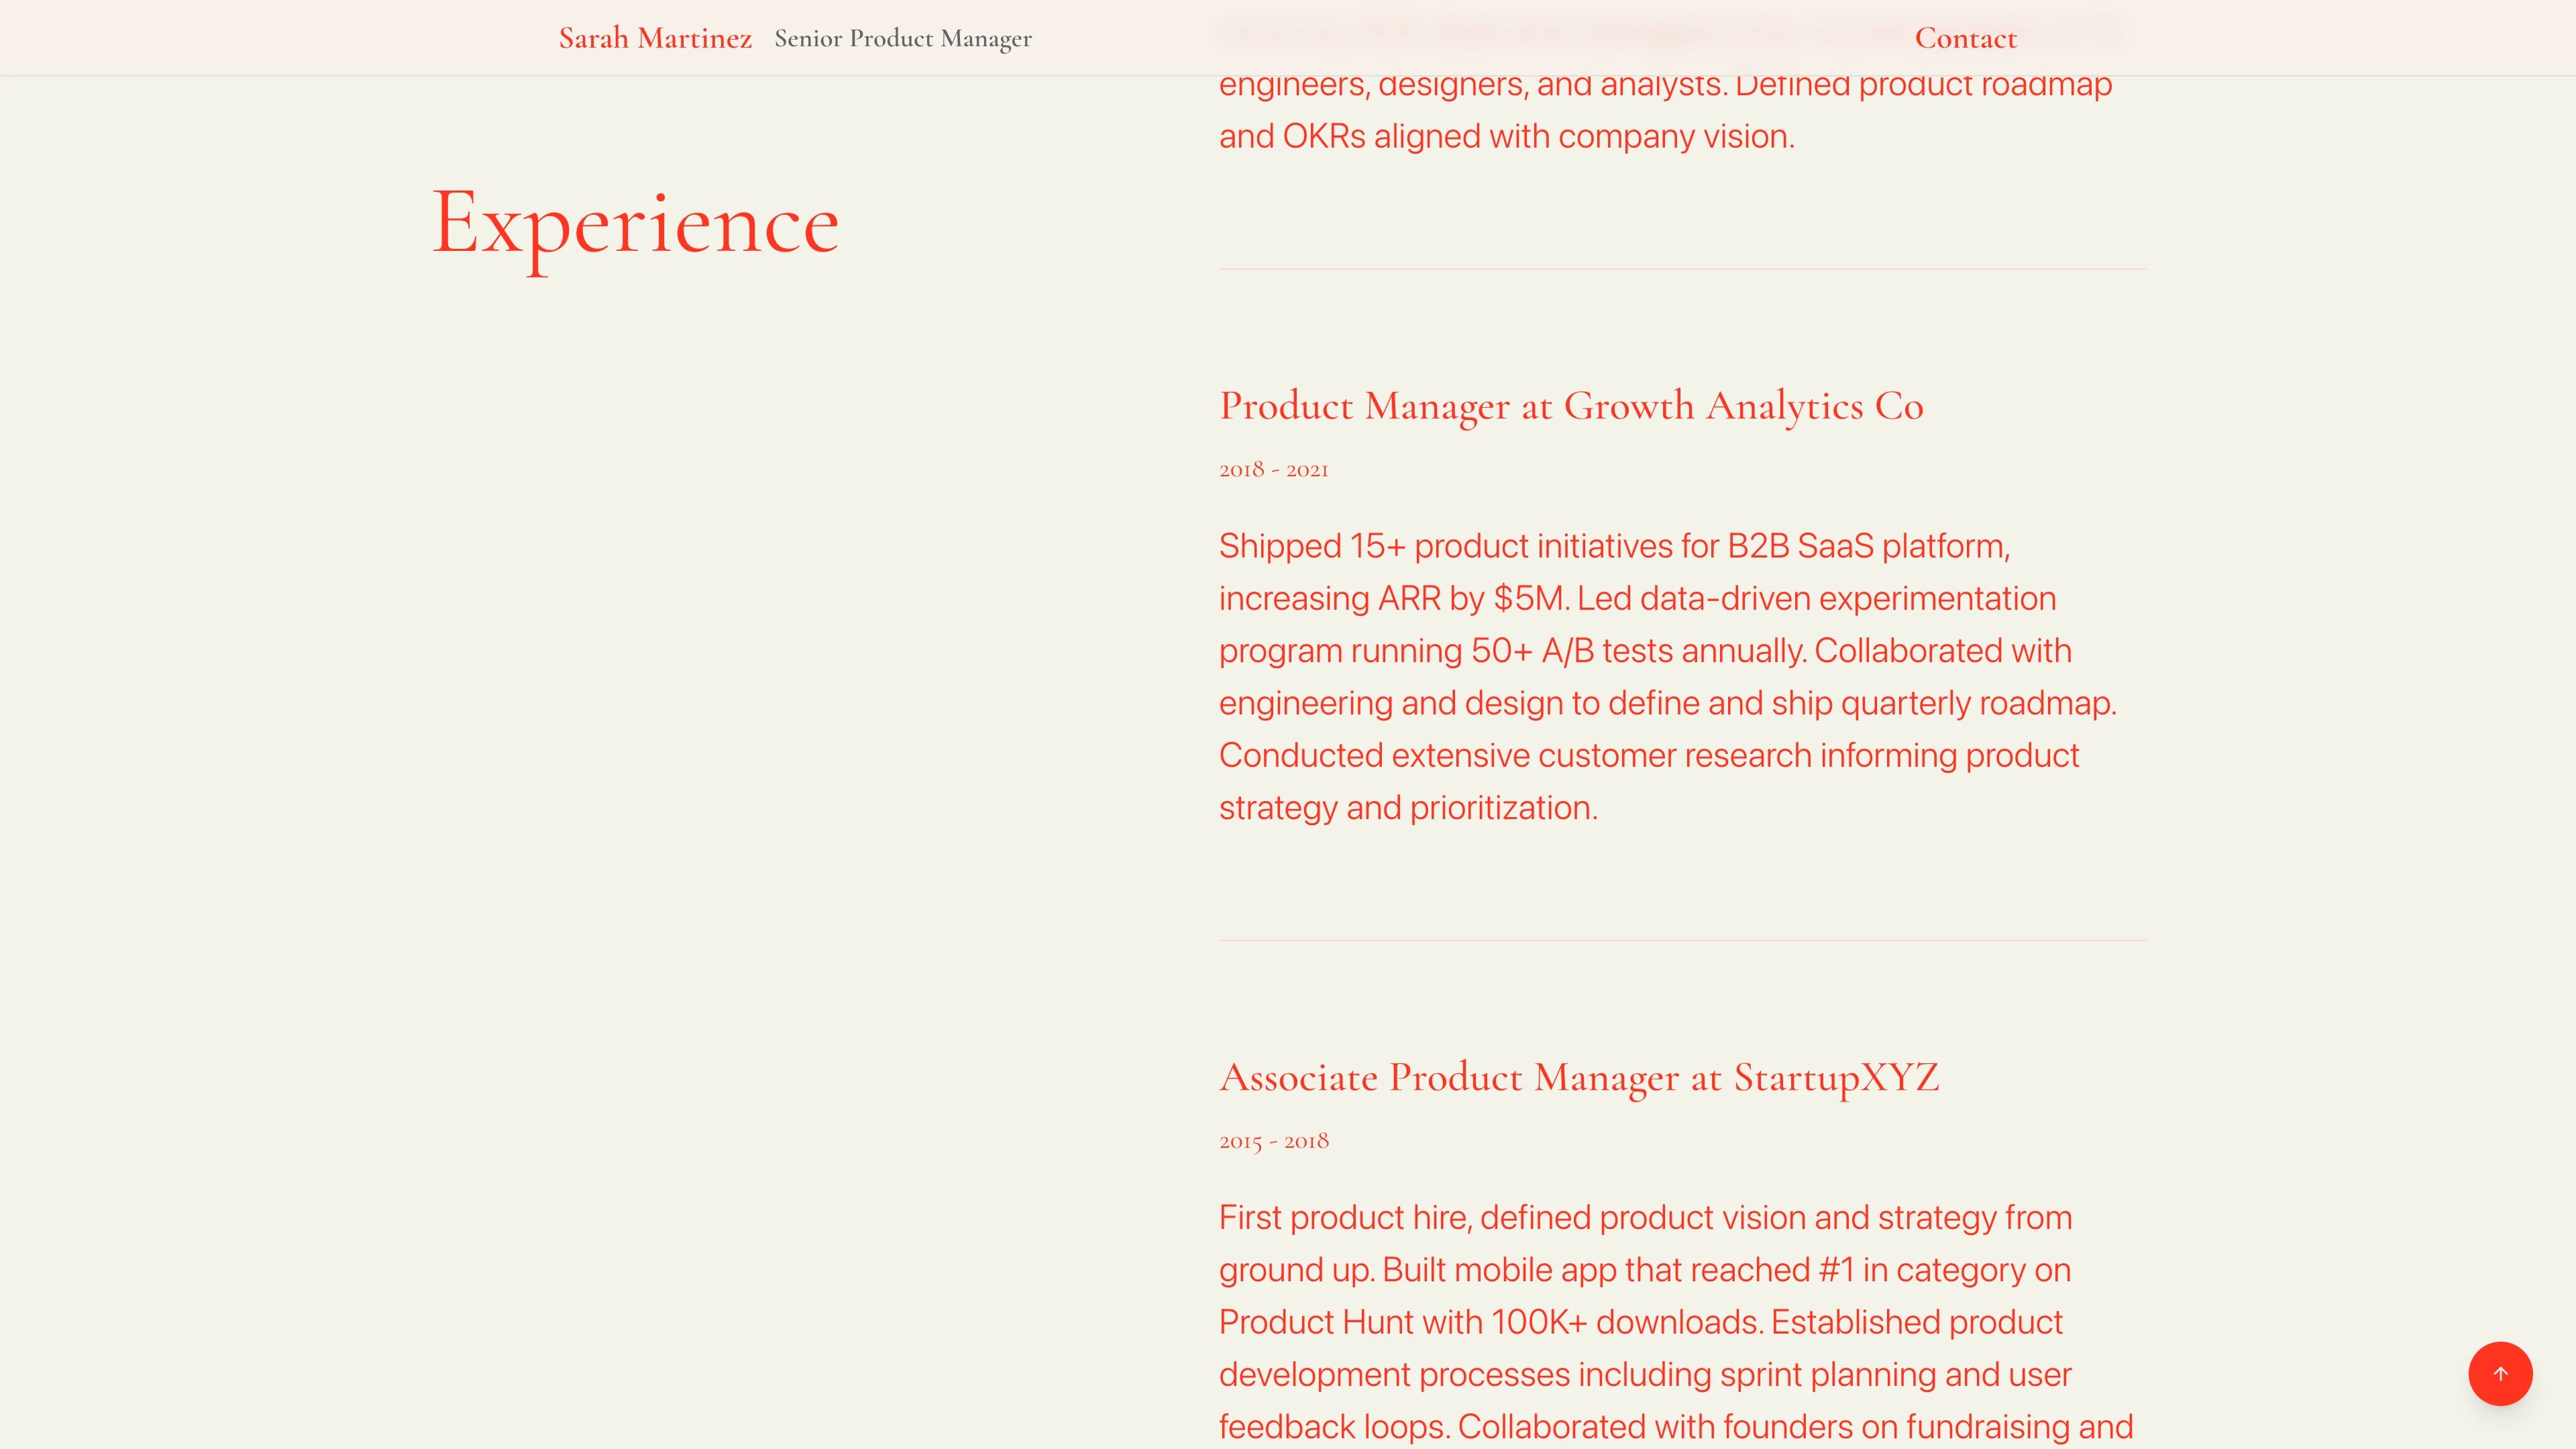
Task: Click the Sarah Martinez name link
Action: [655, 38]
